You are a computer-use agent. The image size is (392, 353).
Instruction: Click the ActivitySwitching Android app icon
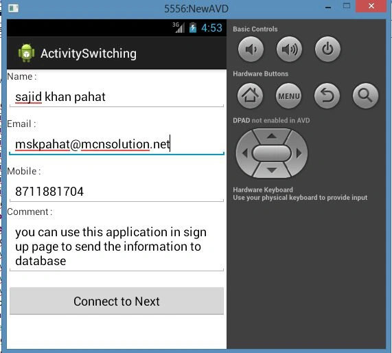[27, 53]
